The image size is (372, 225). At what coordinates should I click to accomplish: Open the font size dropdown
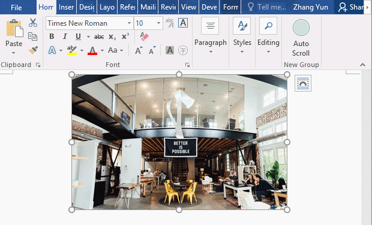[158, 23]
